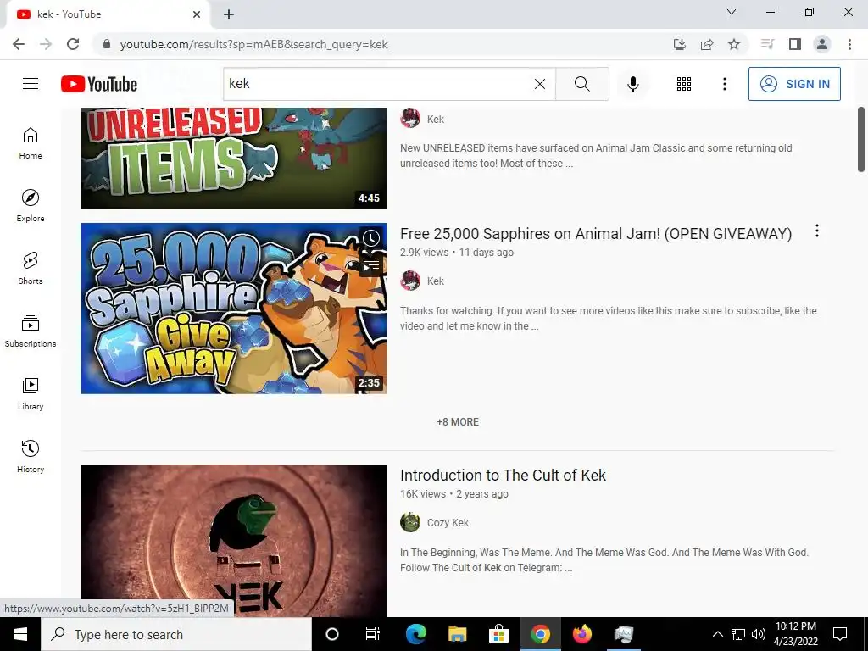The width and height of the screenshot is (868, 651).
Task: Open the Chrome profile avatar
Action: 822,44
